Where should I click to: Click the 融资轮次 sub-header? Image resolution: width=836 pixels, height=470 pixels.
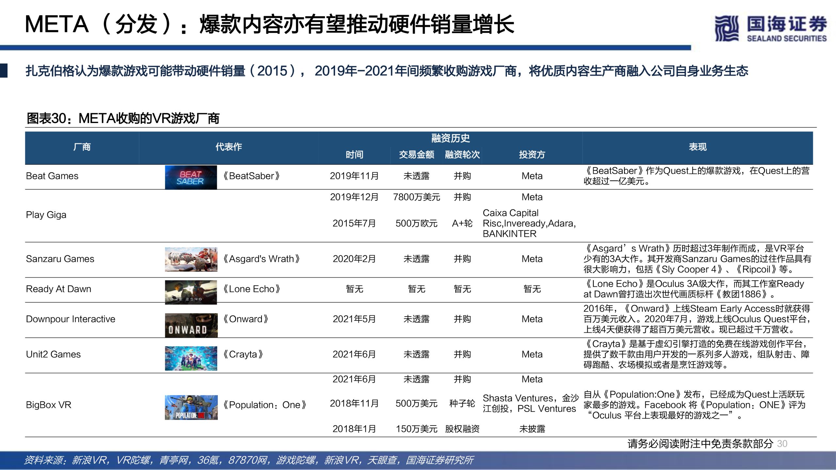tap(462, 155)
